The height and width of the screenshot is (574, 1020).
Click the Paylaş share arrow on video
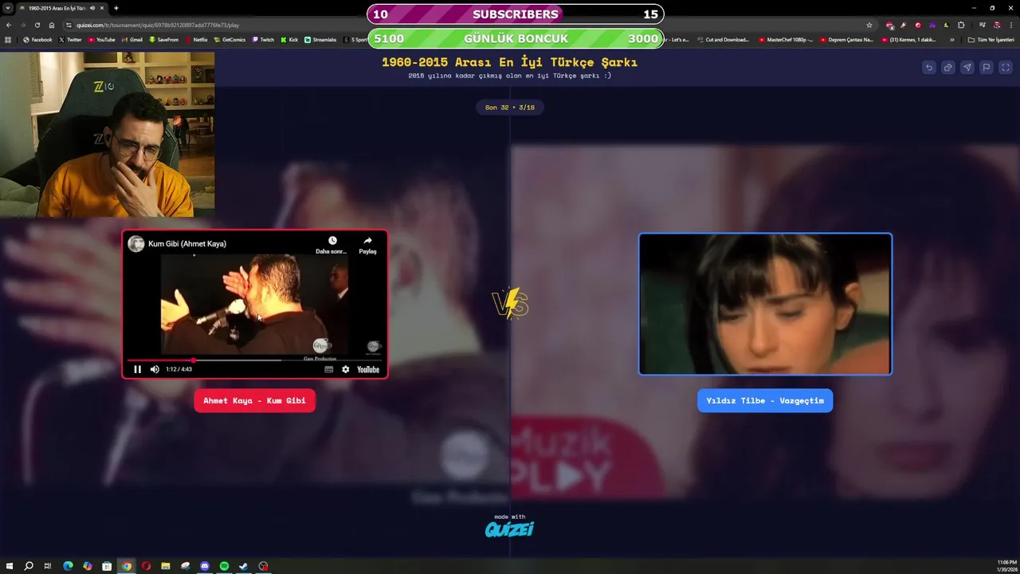pyautogui.click(x=367, y=241)
